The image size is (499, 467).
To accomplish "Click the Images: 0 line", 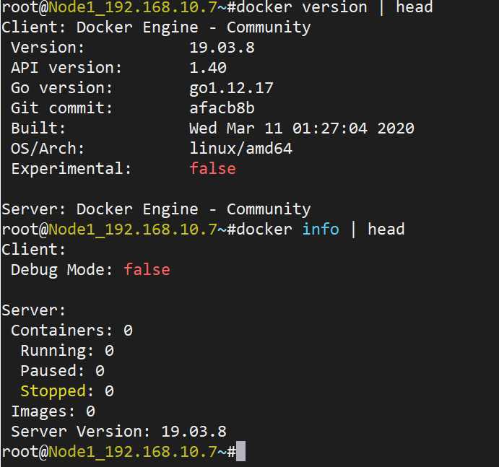I will [53, 411].
